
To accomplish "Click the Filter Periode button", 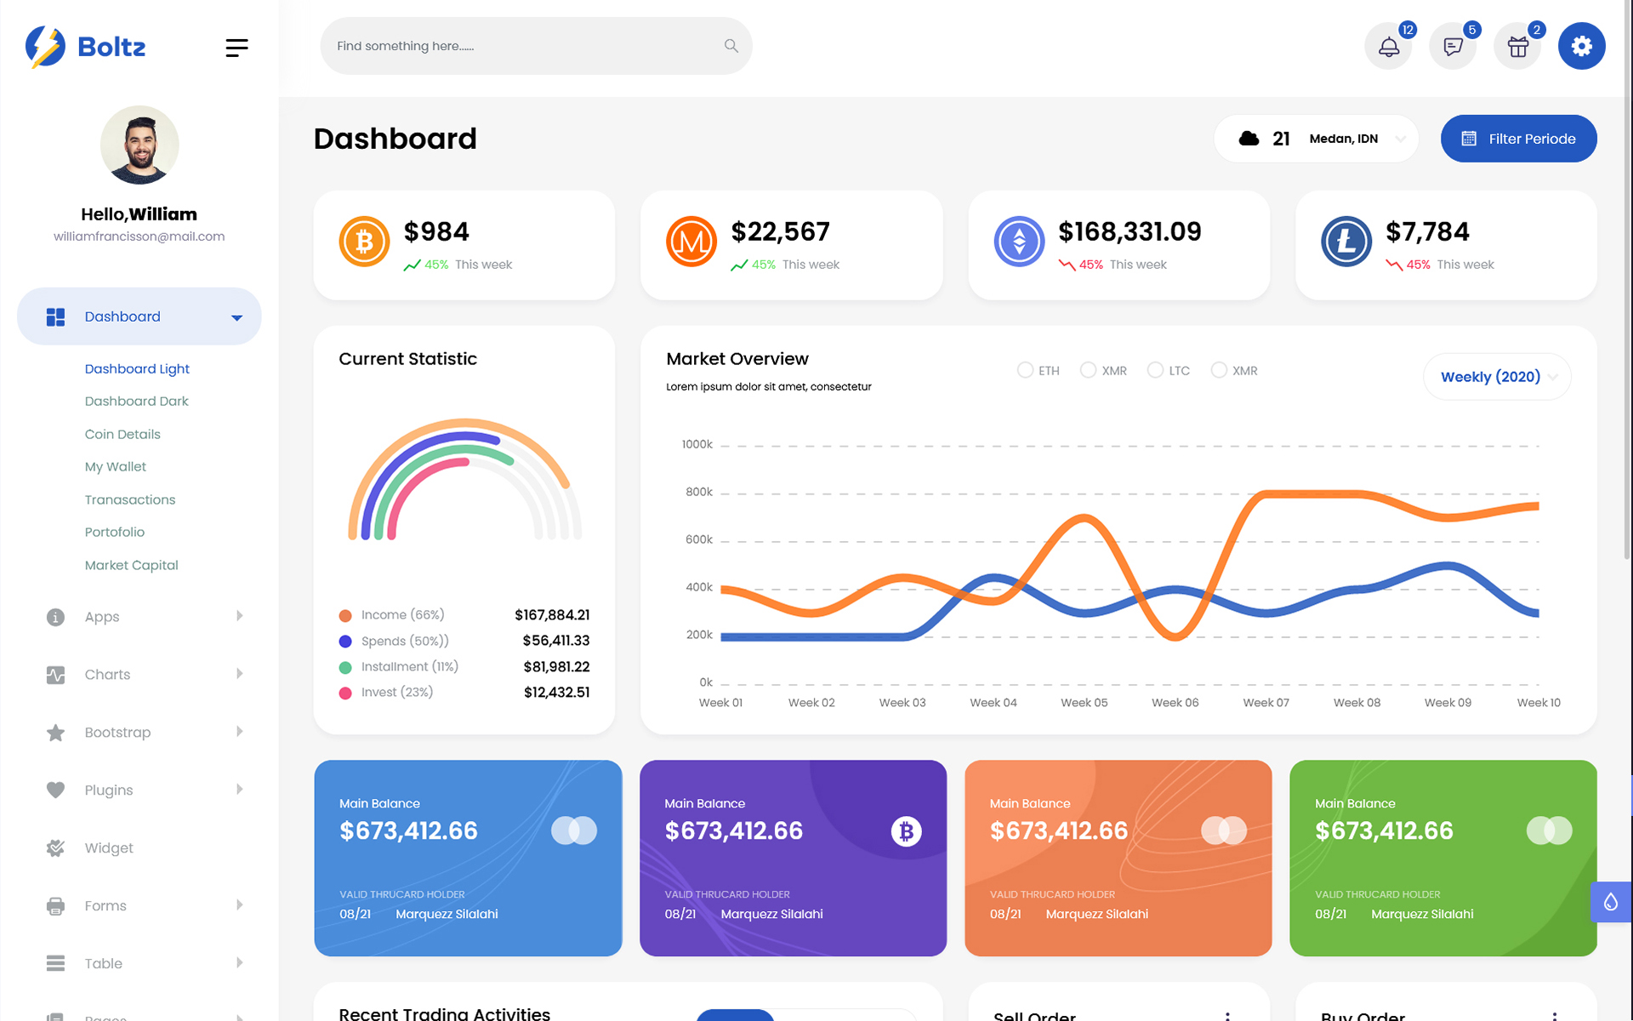I will tap(1518, 139).
